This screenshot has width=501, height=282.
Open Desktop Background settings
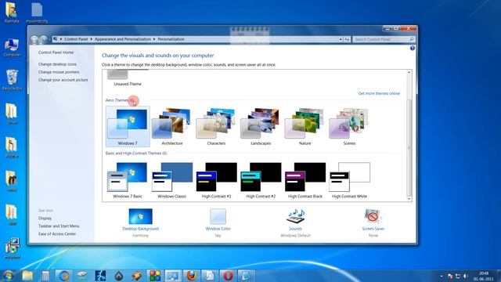coord(141,222)
